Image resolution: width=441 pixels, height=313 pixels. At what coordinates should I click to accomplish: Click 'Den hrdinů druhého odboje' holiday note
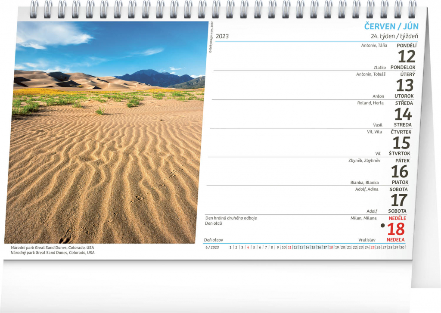(231, 218)
